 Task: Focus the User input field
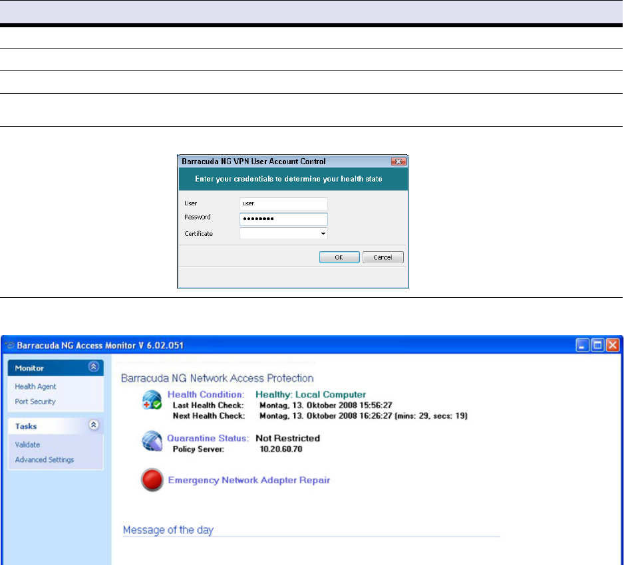click(284, 203)
